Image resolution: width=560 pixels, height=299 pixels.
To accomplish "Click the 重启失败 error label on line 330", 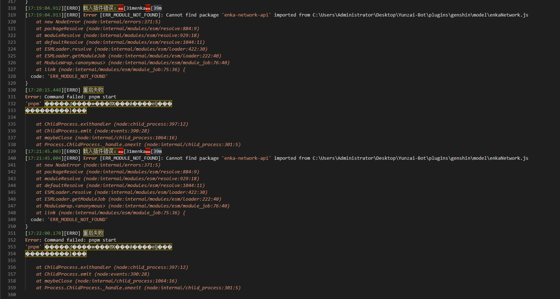I will coord(93,90).
